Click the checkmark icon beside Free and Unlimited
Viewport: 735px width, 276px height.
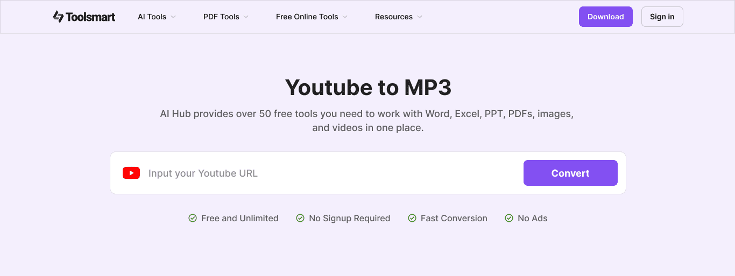[193, 218]
